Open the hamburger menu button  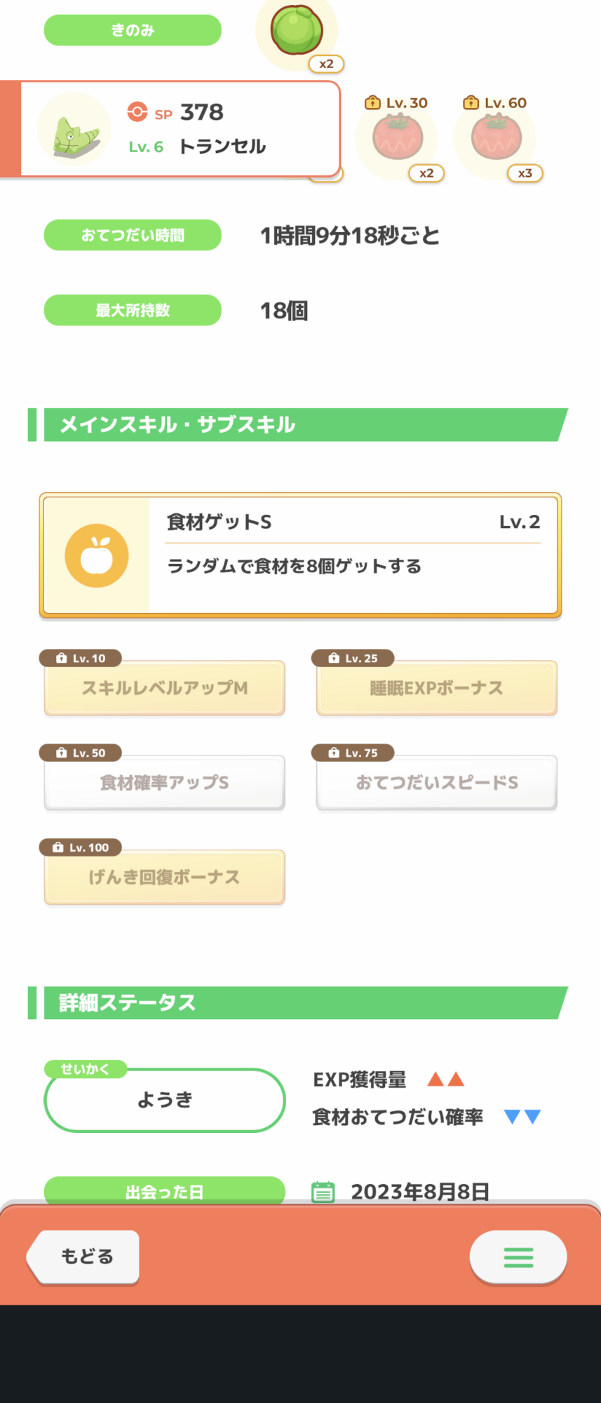coord(518,1257)
